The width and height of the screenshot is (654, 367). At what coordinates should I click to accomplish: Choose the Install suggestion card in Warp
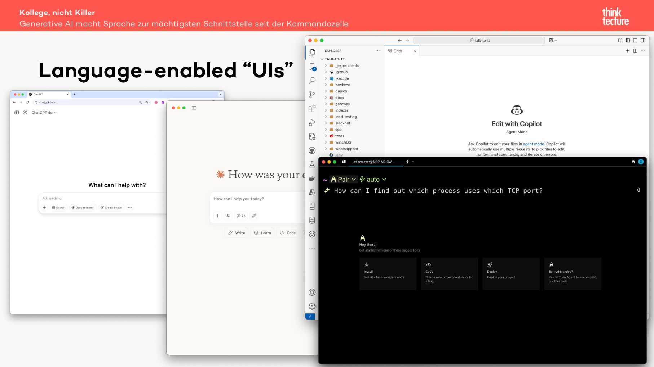pos(388,274)
